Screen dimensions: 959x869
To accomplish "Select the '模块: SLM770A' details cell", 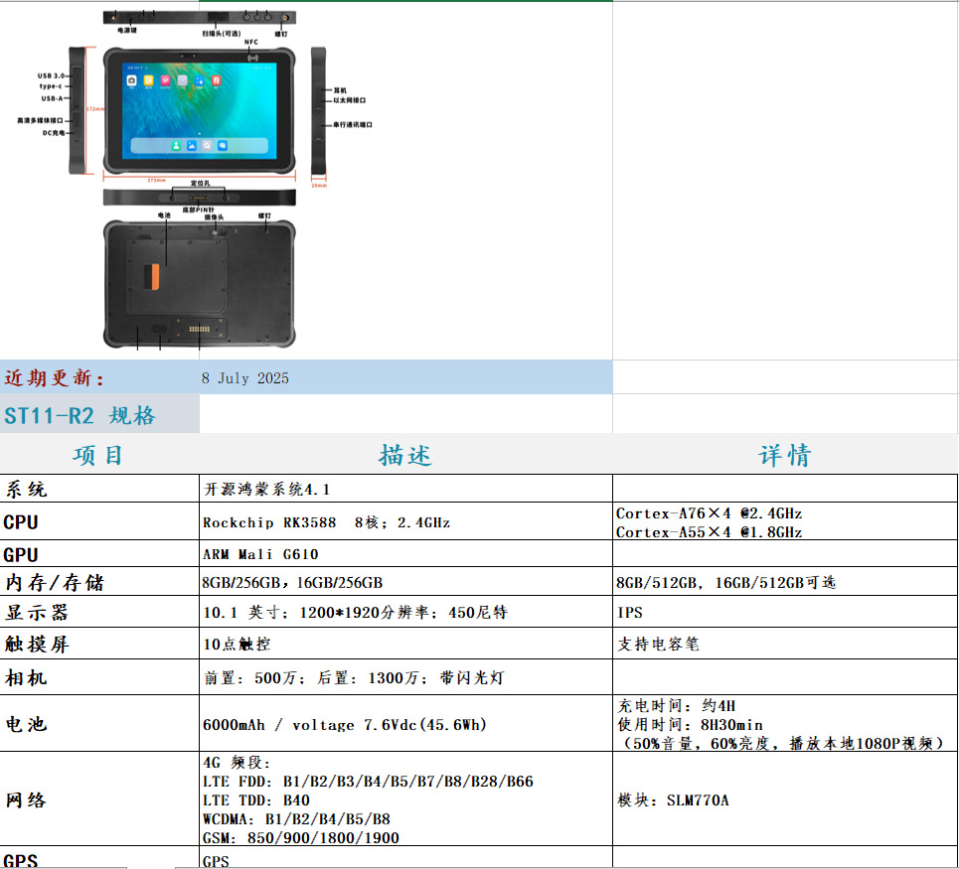I will [x=785, y=799].
